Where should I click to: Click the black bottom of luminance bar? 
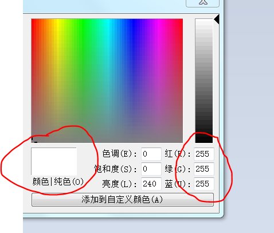204,139
